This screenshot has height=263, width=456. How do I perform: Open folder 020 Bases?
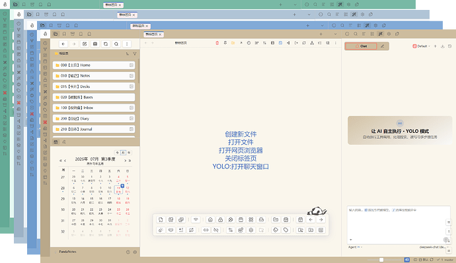[94, 97]
